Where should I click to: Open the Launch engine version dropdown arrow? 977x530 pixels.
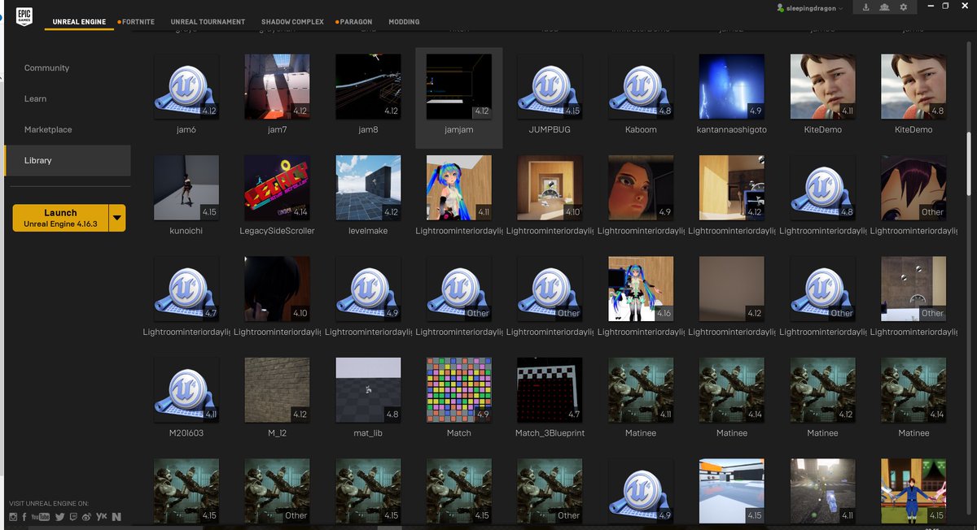pyautogui.click(x=117, y=218)
